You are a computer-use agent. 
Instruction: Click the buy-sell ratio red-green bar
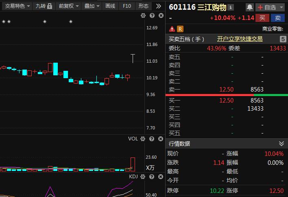pyautogui.click(x=227, y=95)
